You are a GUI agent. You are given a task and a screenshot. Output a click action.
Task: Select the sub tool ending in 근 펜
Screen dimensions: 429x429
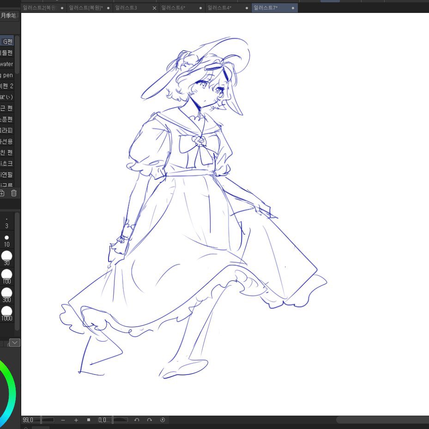(x=7, y=108)
